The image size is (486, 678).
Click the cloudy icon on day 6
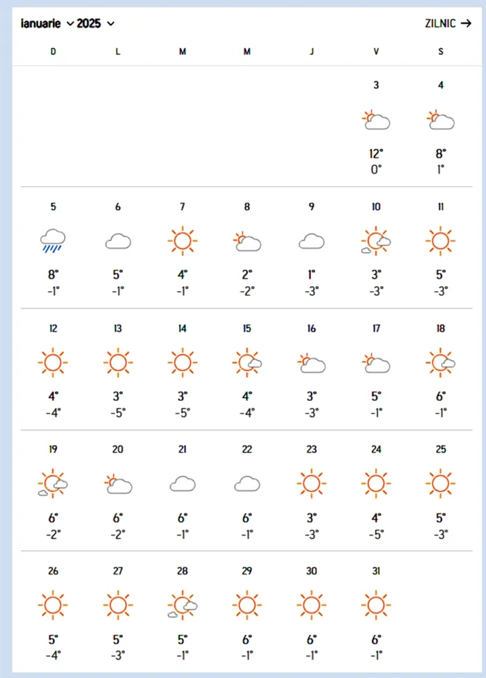pyautogui.click(x=118, y=241)
